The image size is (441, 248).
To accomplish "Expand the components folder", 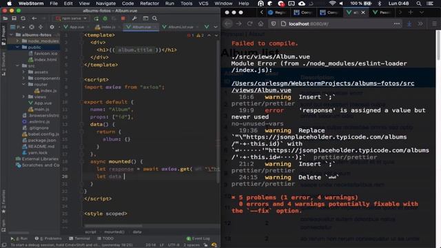I will pyautogui.click(x=23, y=78).
